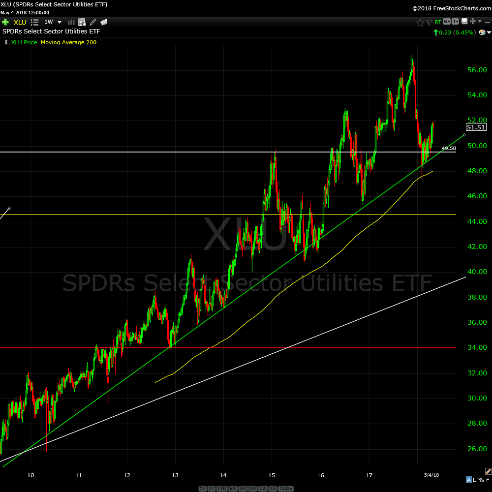
Task: Open the watchlist list icon
Action: [34, 22]
